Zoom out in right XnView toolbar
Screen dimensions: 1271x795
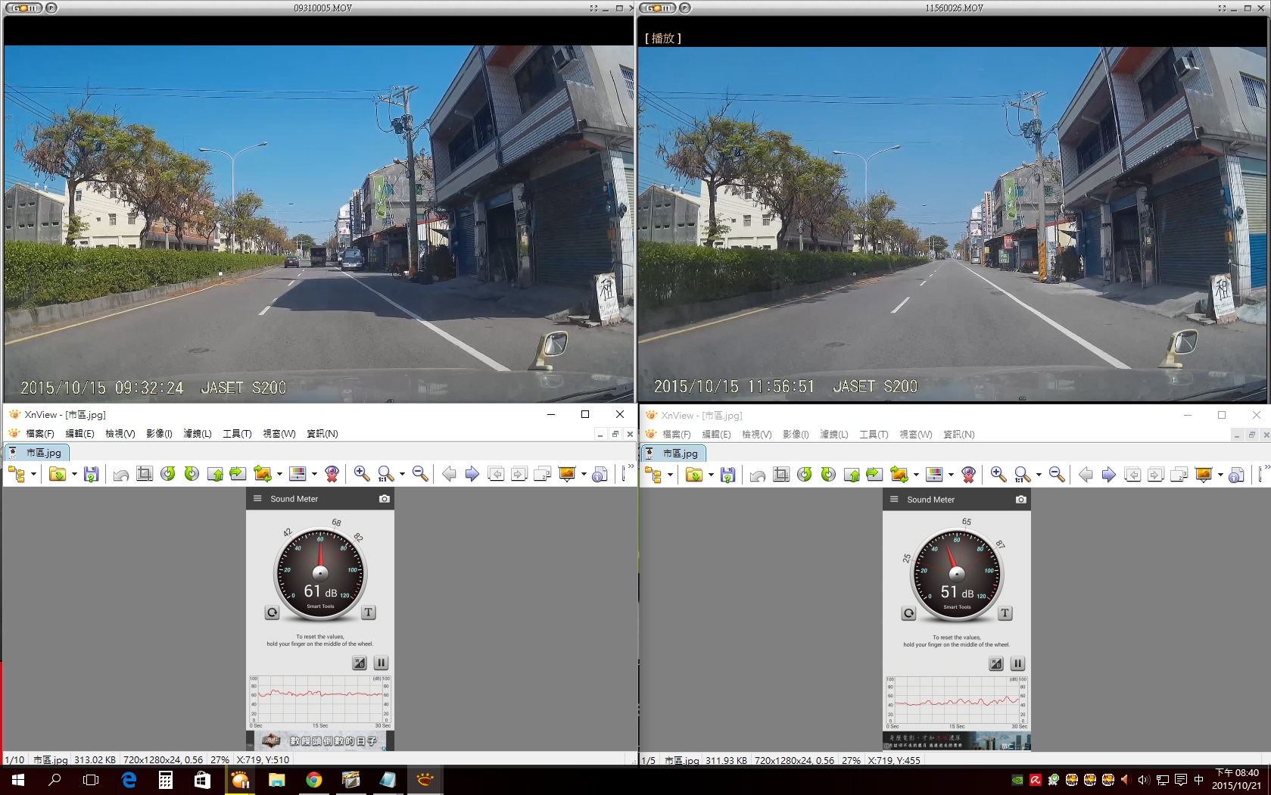tap(1057, 475)
